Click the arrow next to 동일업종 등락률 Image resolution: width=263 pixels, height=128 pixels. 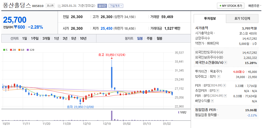click(x=218, y=115)
